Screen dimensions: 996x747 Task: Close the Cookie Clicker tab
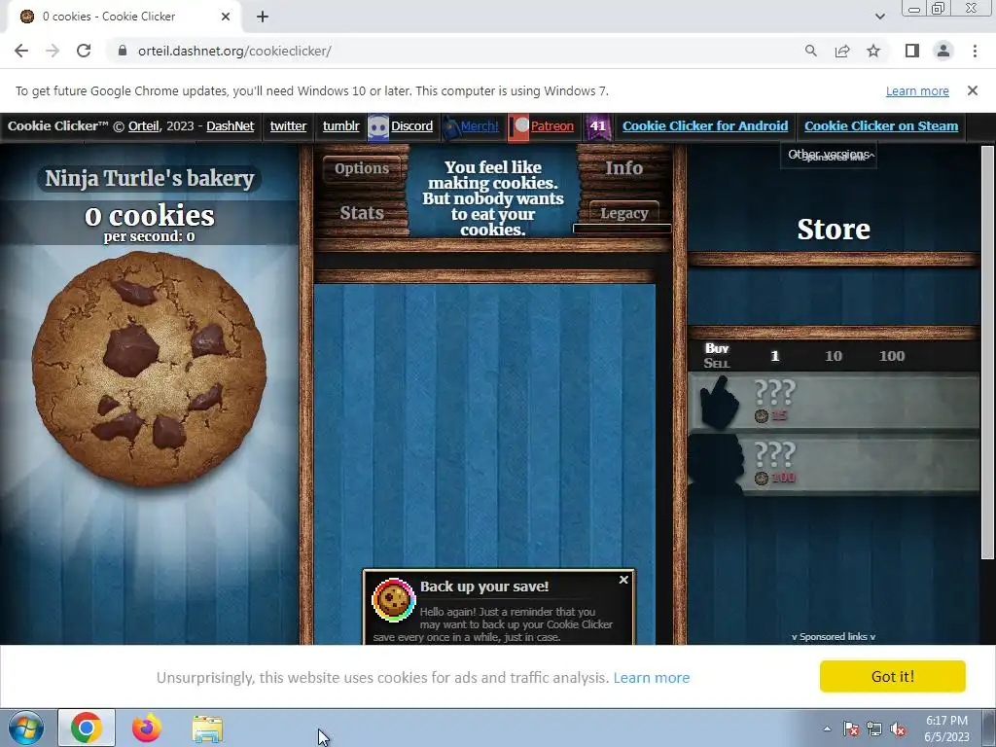tap(226, 17)
